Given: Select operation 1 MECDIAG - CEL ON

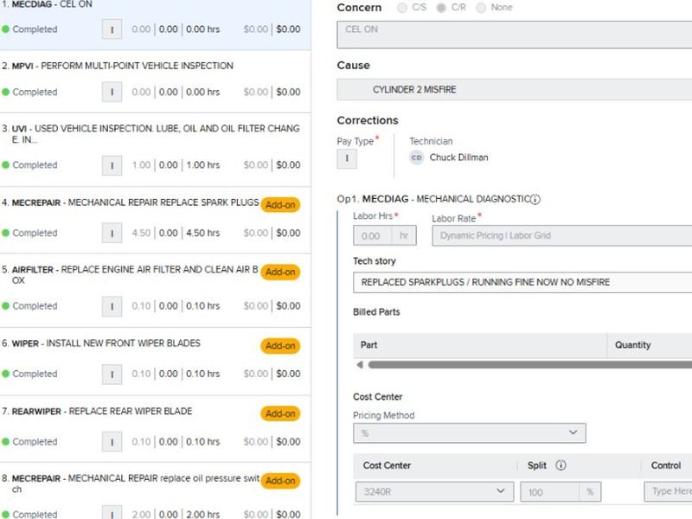Looking at the screenshot, I should 156,24.
